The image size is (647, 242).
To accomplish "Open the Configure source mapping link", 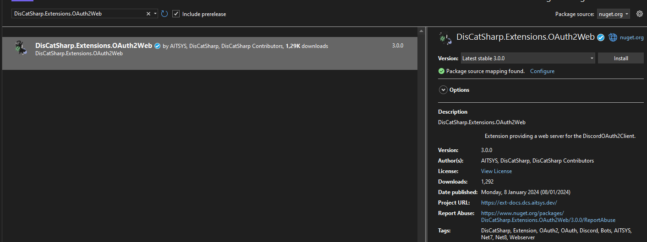I will pos(542,71).
